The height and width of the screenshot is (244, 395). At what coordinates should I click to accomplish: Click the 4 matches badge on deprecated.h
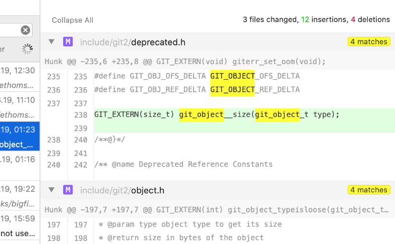[x=369, y=42]
